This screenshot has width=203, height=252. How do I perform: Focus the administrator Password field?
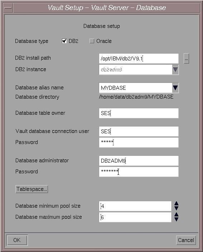coord(139,172)
